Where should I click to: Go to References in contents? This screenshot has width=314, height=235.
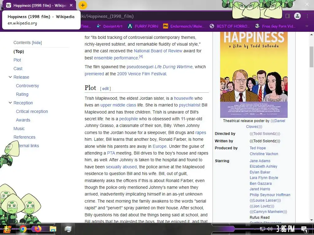(x=25, y=137)
